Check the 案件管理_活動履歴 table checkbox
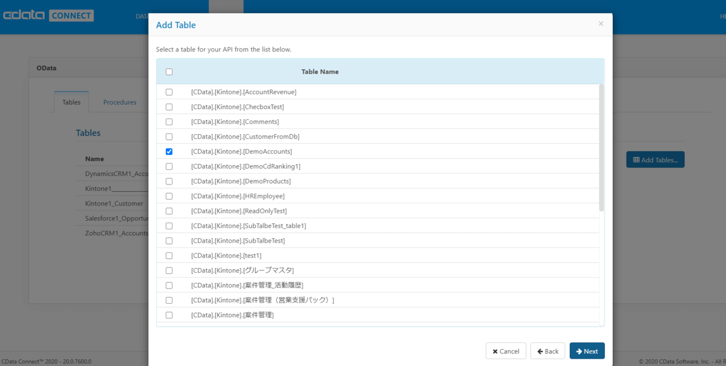The image size is (726, 366). point(169,285)
